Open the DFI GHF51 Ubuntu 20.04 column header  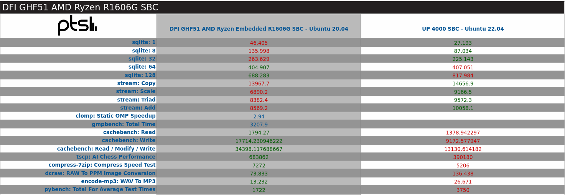click(259, 29)
